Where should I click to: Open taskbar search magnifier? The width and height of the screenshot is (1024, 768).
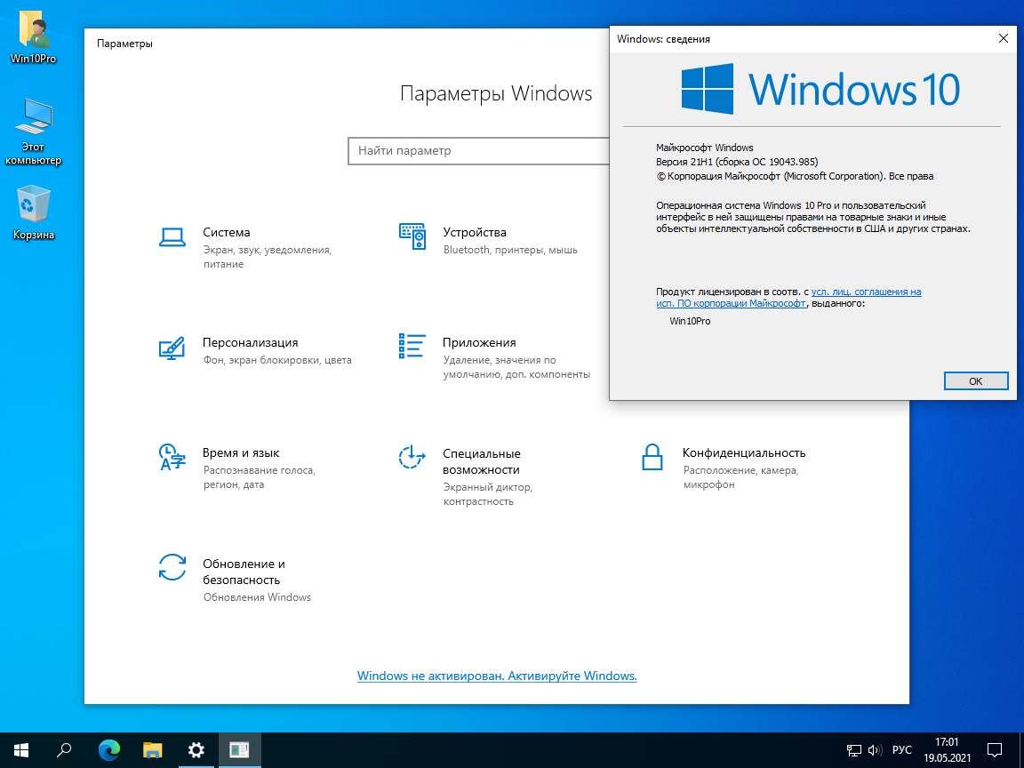pyautogui.click(x=64, y=749)
